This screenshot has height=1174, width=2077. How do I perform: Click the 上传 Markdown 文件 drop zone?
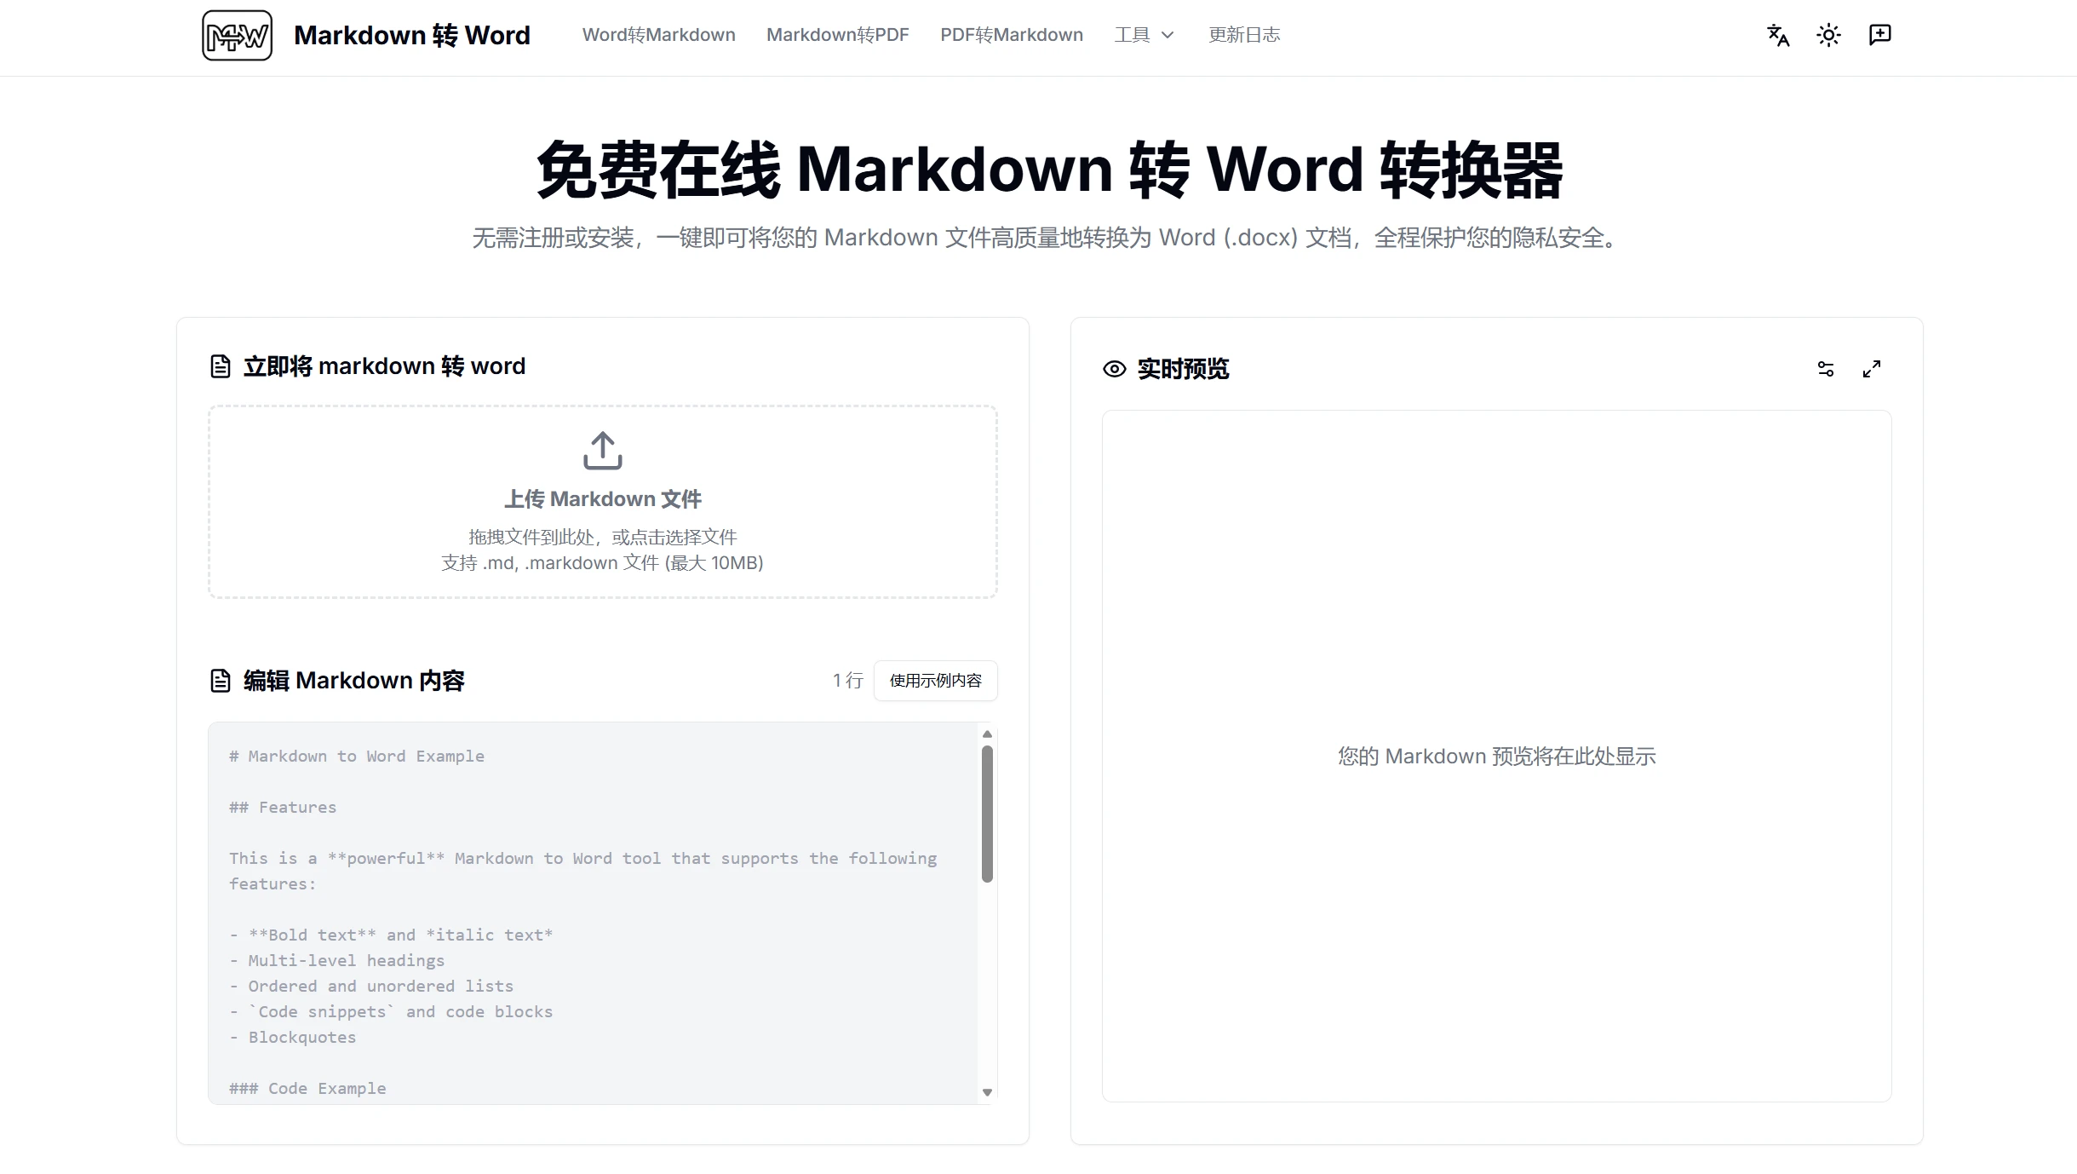coord(603,502)
